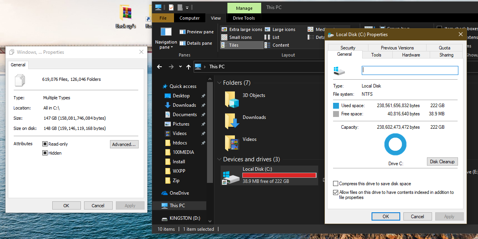Image resolution: width=478 pixels, height=239 pixels.
Task: Open the Videos folder tile
Action: coord(241,143)
